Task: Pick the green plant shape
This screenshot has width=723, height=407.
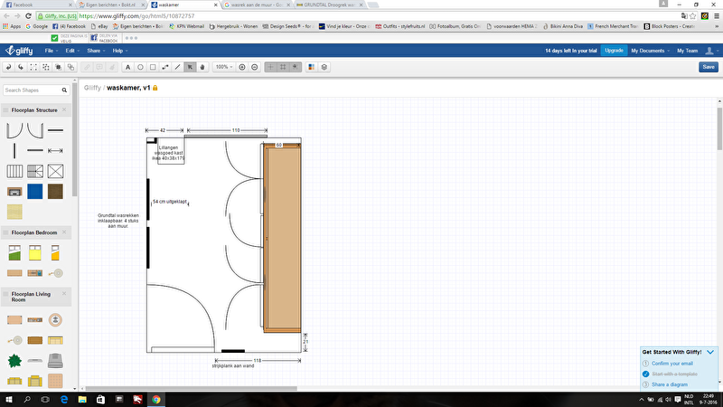Action: click(14, 361)
